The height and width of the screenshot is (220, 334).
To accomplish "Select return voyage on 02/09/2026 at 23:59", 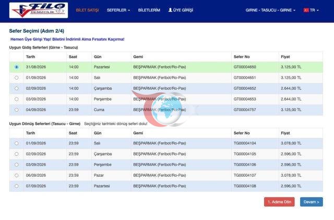I will coord(17,154).
